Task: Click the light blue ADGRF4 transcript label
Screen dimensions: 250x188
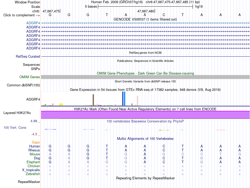Action: tap(33, 23)
